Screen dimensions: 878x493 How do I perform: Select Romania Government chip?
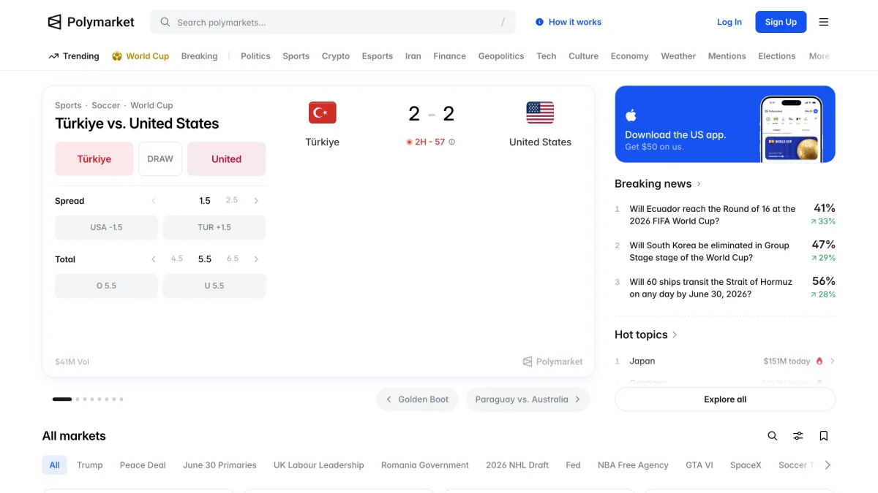(425, 465)
